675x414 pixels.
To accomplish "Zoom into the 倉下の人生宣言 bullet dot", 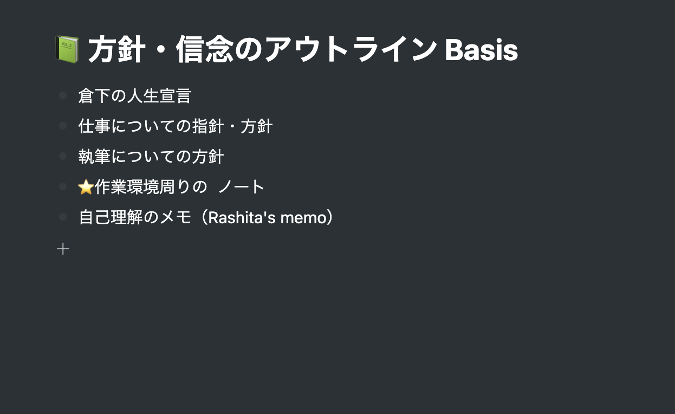I will point(63,96).
